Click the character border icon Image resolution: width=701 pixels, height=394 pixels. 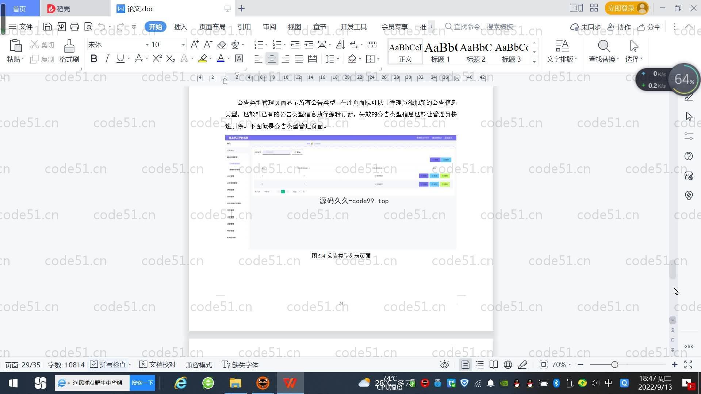239,58
